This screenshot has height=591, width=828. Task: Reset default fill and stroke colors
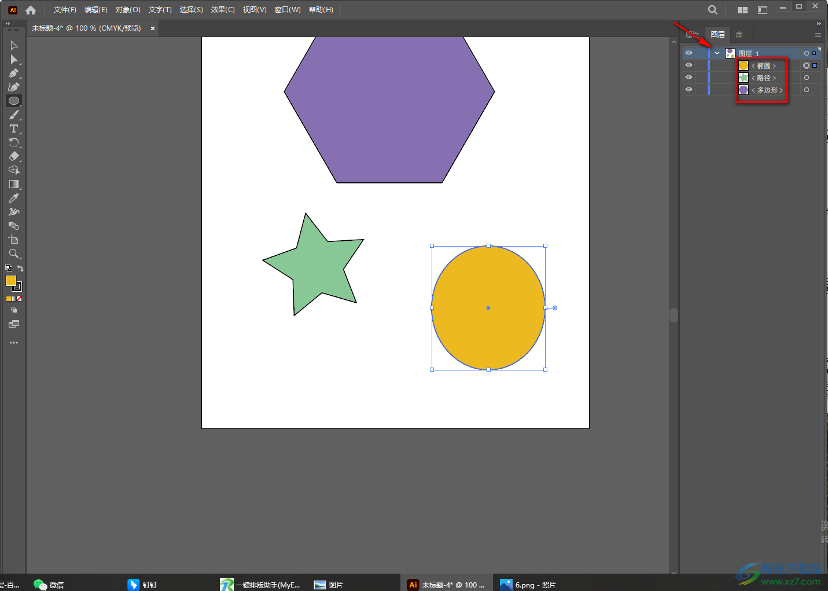pos(9,268)
